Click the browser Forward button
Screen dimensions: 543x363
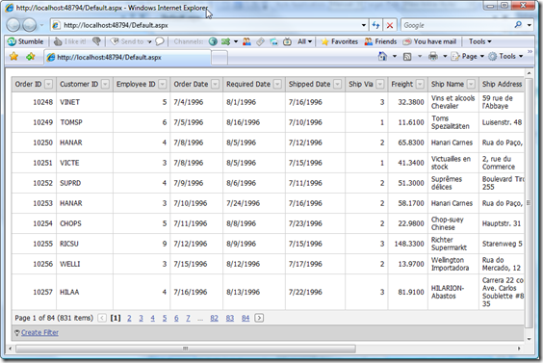click(30, 25)
